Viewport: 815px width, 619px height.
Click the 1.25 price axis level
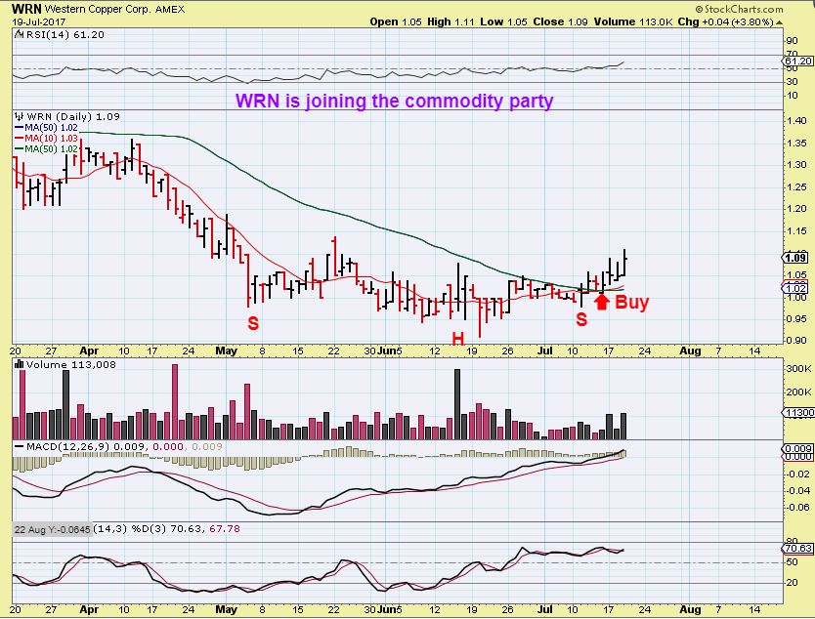[x=796, y=186]
